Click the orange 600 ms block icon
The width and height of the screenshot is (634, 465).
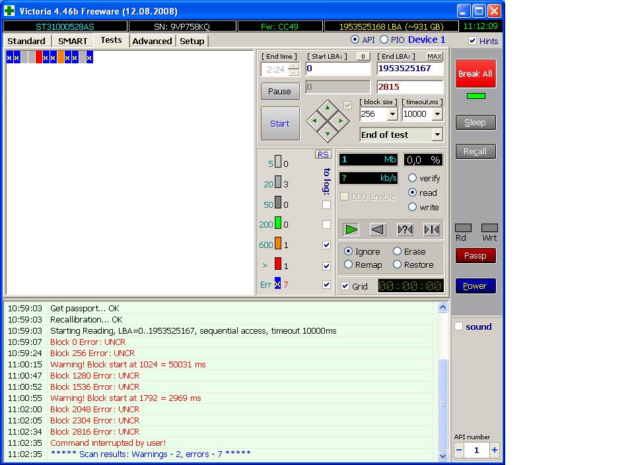pos(278,243)
